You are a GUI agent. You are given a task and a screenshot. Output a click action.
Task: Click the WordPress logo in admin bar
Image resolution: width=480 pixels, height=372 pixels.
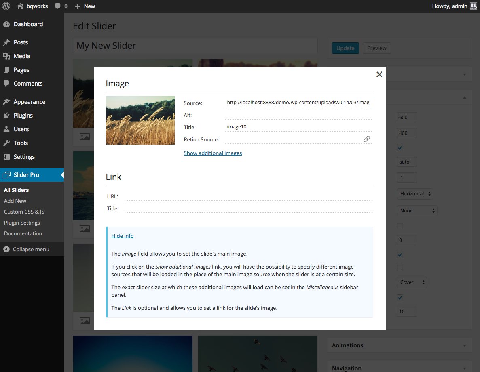point(6,6)
